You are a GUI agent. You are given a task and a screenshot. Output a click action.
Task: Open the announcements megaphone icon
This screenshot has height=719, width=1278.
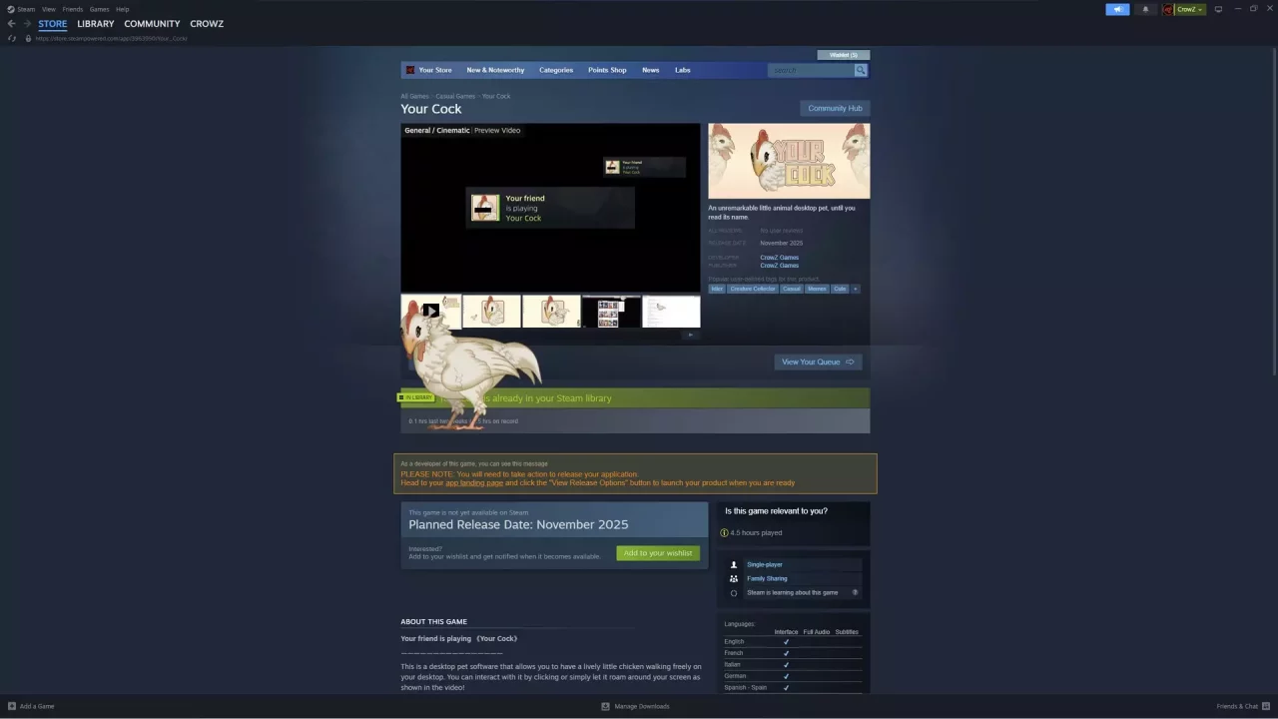1117,9
